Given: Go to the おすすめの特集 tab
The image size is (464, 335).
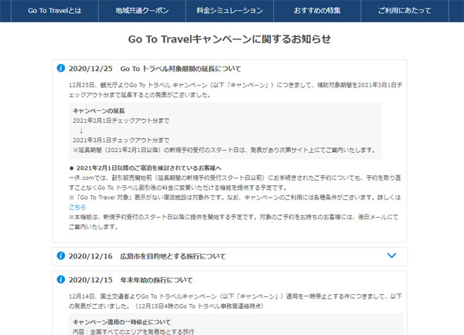Looking at the screenshot, I should [317, 11].
